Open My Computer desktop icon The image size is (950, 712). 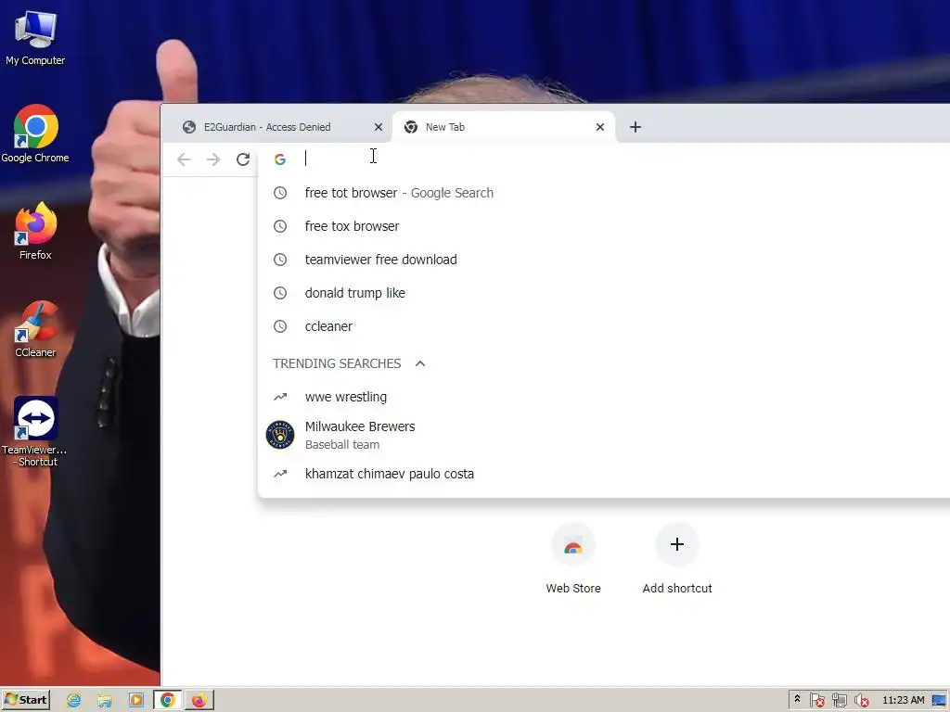coord(35,37)
